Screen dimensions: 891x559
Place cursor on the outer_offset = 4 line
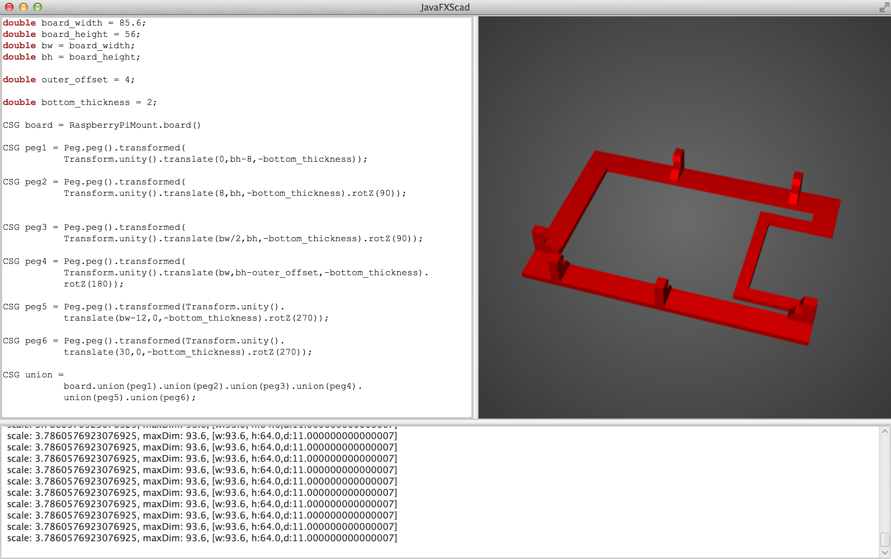88,80
